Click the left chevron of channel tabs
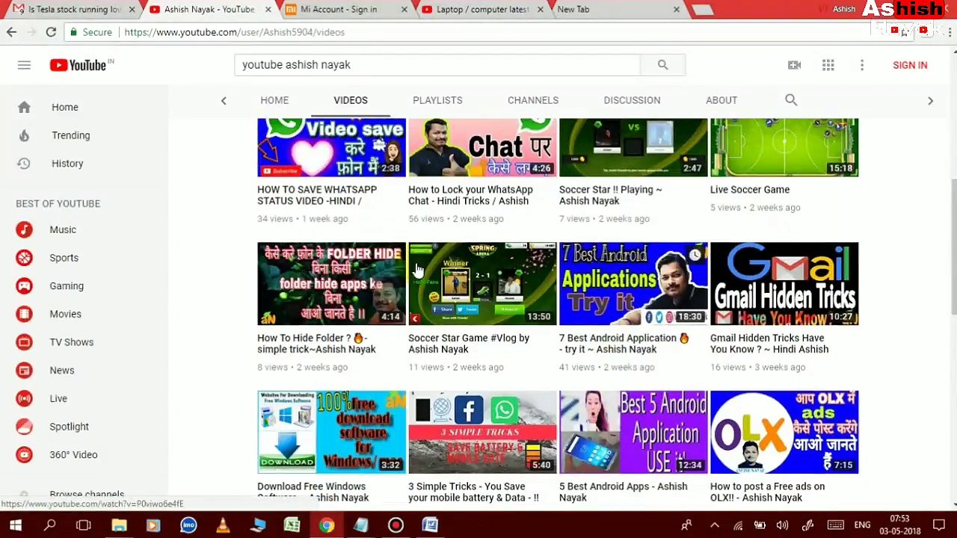 (x=223, y=100)
